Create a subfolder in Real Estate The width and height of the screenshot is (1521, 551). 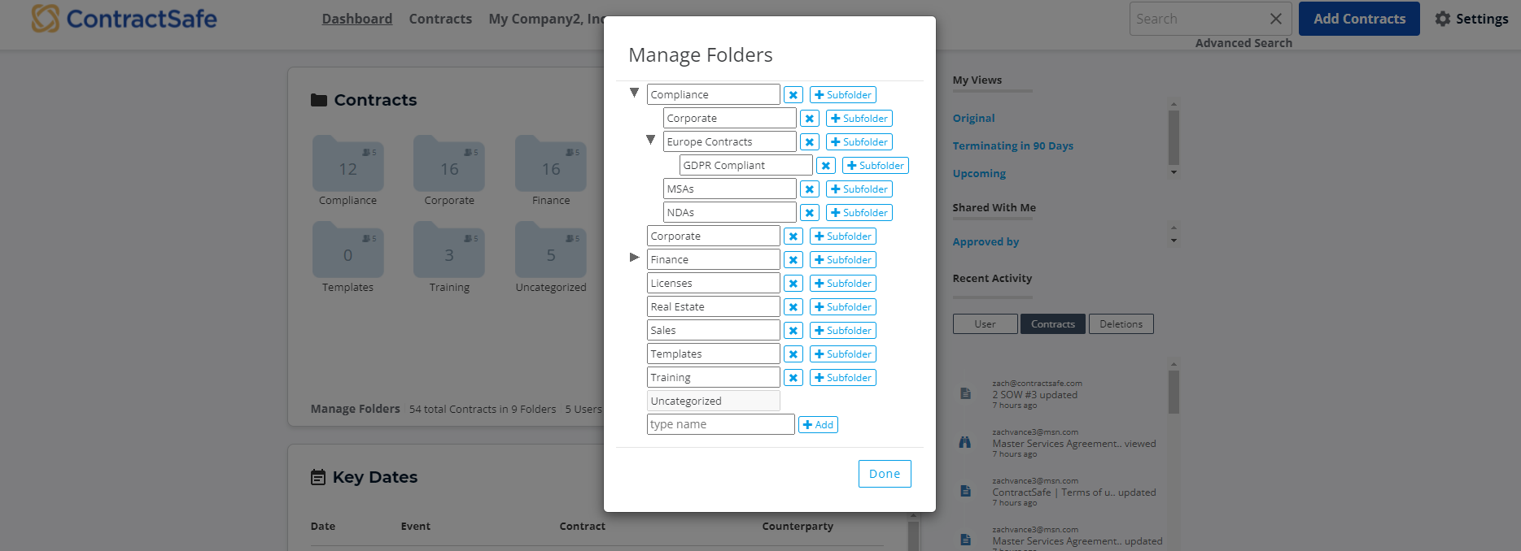coord(843,307)
